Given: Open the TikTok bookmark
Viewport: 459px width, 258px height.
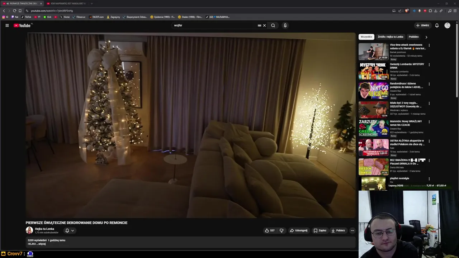Looking at the screenshot, I should (x=26, y=17).
